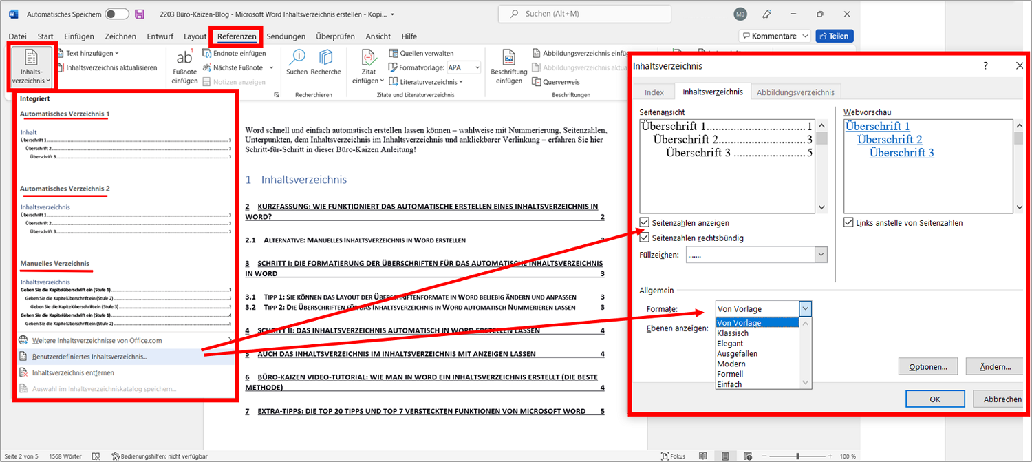The height and width of the screenshot is (462, 1032).
Task: Click the spell check icon in status bar
Action: [x=96, y=456]
